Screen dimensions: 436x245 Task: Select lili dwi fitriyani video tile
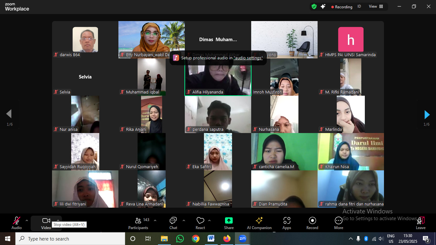[x=85, y=189]
